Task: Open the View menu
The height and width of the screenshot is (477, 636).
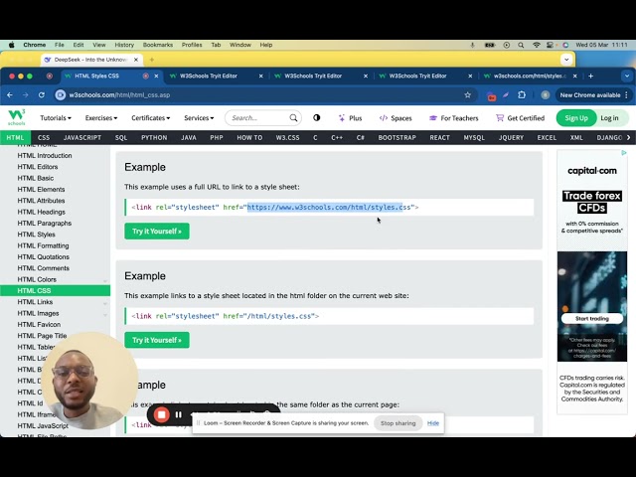Action: coord(99,45)
